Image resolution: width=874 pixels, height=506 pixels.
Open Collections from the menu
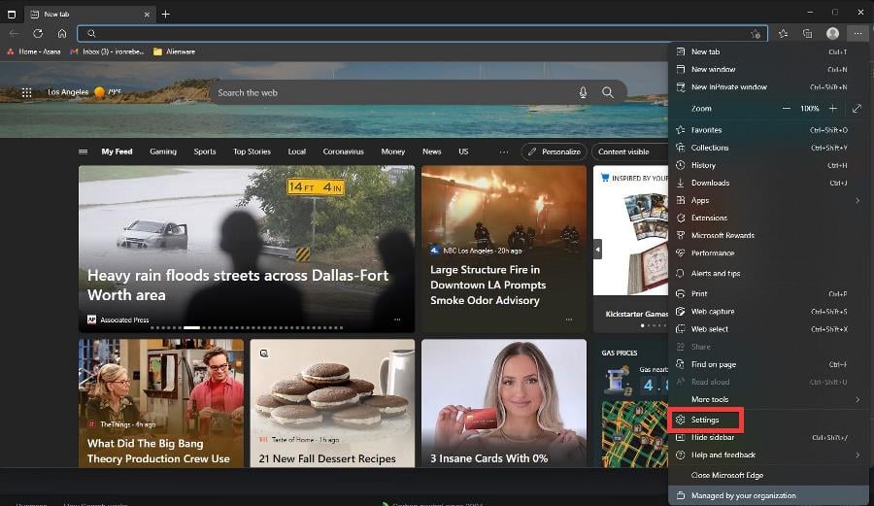769,148
